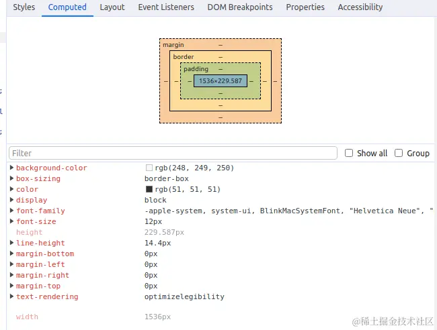Click the padding label in box model
This screenshot has height=330, width=437.
pyautogui.click(x=196, y=69)
